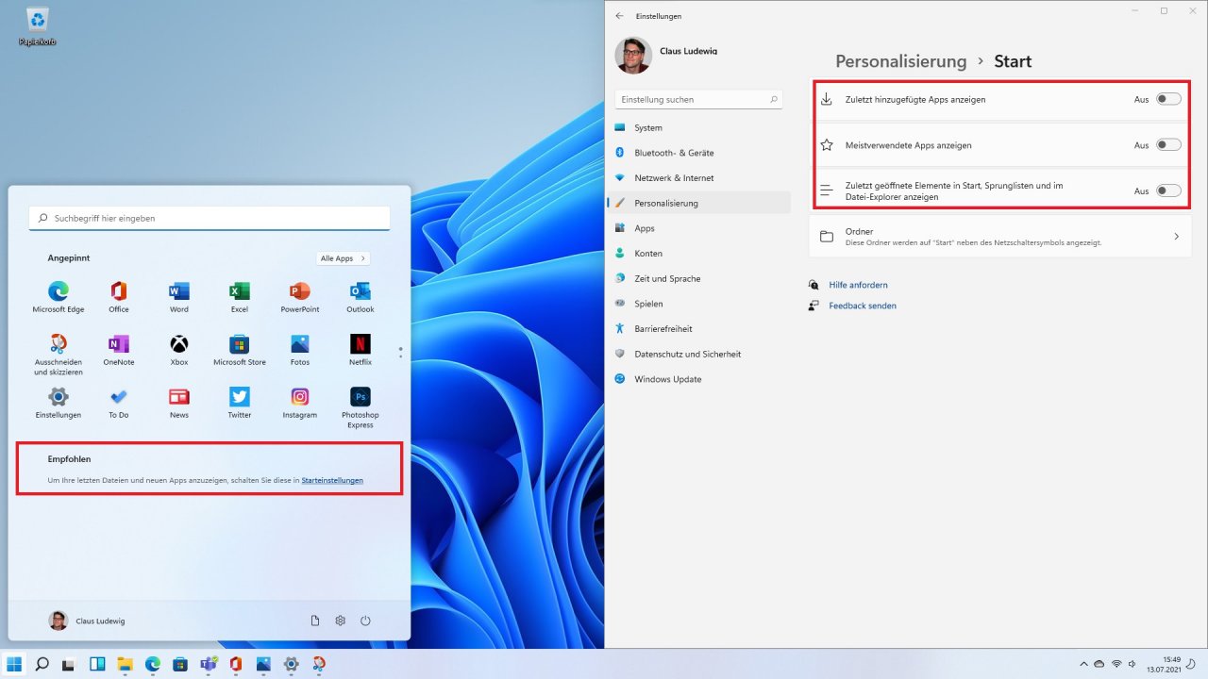This screenshot has width=1208, height=679.
Task: Click the 'Feedback senden' link
Action: 863,306
